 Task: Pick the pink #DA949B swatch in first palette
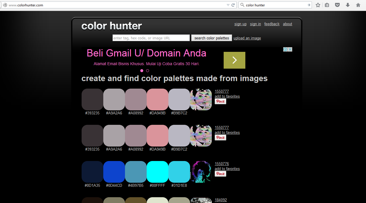coord(157,99)
